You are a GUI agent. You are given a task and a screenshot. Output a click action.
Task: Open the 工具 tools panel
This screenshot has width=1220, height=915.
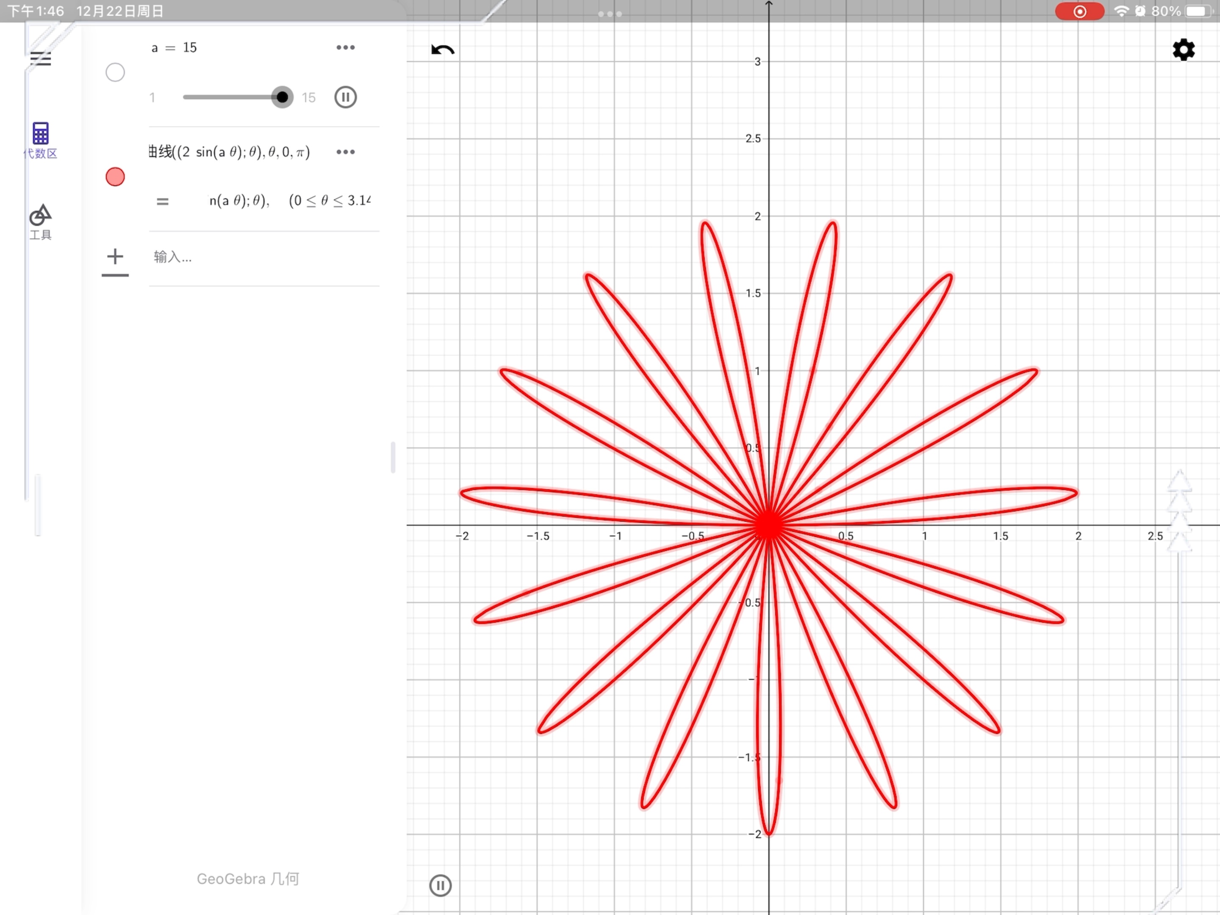pos(40,222)
